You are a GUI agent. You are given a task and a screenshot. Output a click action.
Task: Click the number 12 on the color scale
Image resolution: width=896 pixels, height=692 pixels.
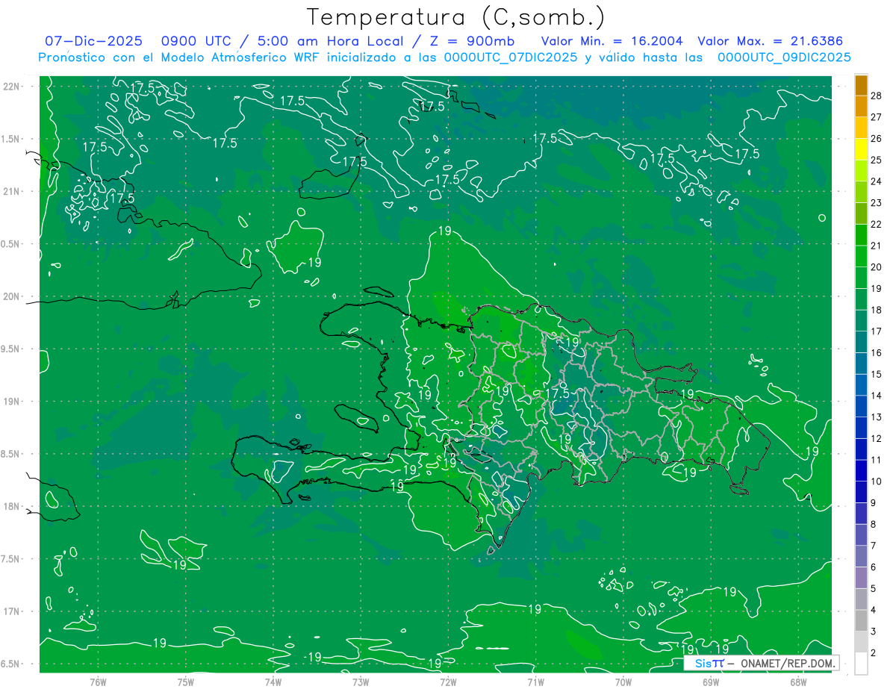[877, 438]
